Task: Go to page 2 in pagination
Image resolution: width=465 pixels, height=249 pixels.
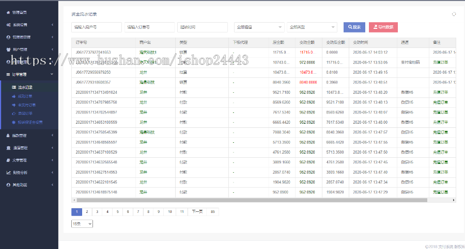Action: click(x=87, y=212)
